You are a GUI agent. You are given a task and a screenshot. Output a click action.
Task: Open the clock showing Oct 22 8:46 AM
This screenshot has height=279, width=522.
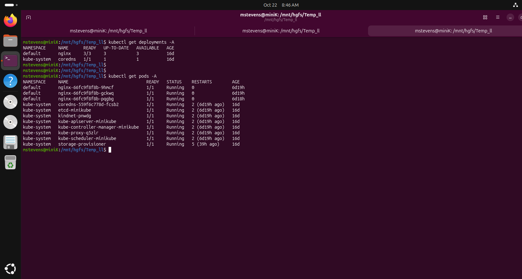point(281,5)
